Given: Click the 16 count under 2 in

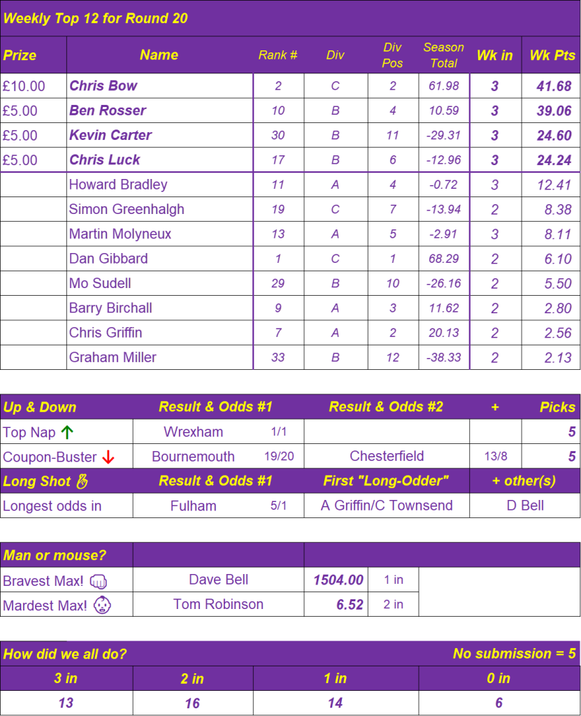Looking at the screenshot, I should [192, 703].
